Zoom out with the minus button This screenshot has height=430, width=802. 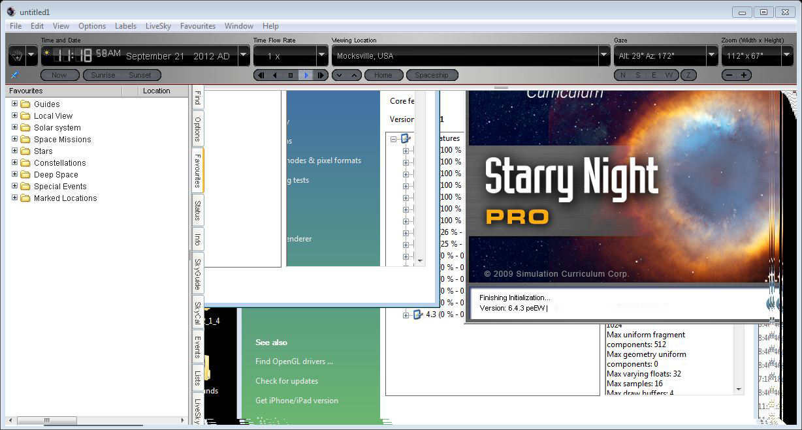coord(729,75)
